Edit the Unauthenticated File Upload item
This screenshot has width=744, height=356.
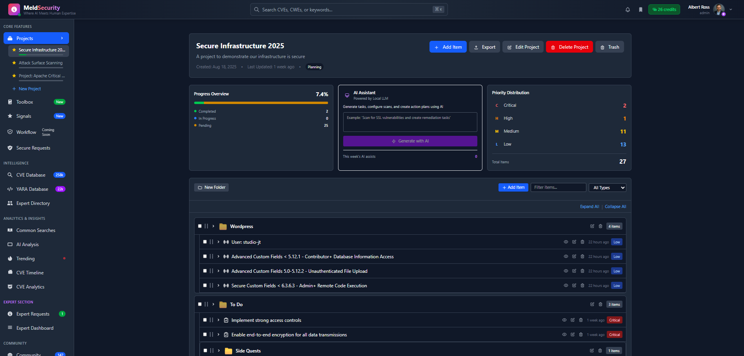[x=574, y=271]
